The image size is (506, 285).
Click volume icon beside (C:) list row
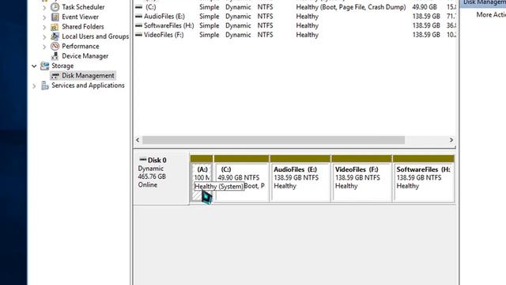139,7
